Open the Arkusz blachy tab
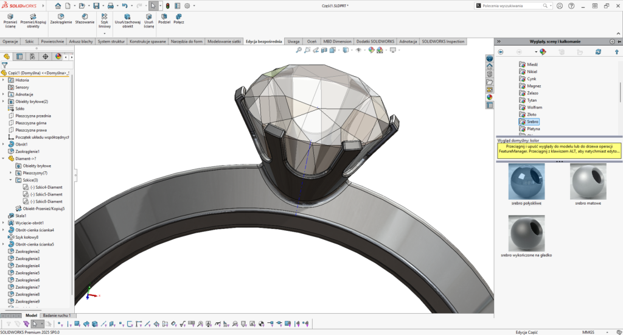623x335 pixels. pos(81,41)
